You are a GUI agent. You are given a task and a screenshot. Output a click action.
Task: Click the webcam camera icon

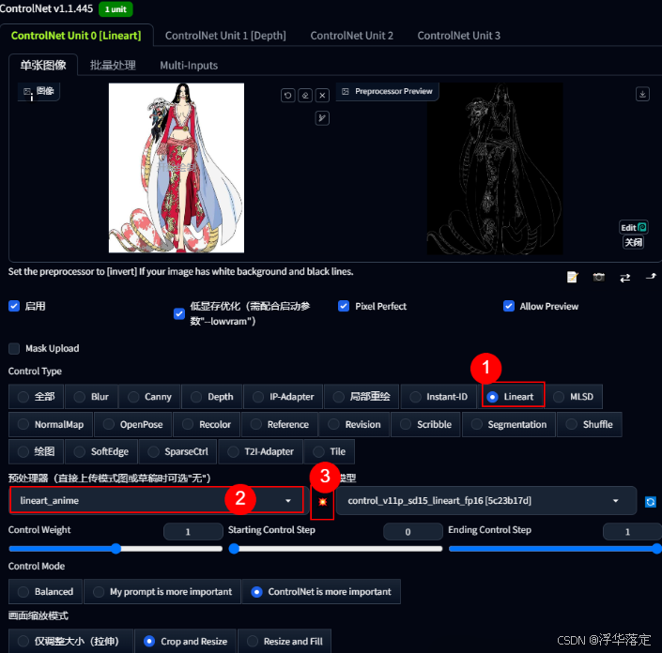[599, 277]
